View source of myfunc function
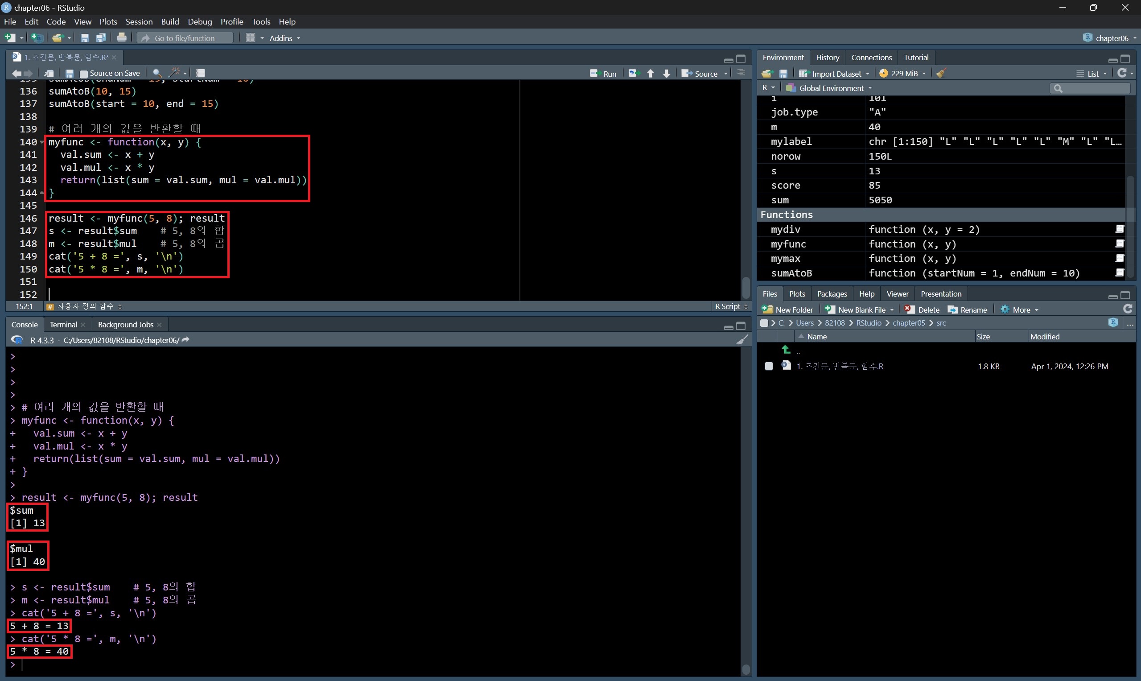This screenshot has height=681, width=1141. tap(1120, 244)
